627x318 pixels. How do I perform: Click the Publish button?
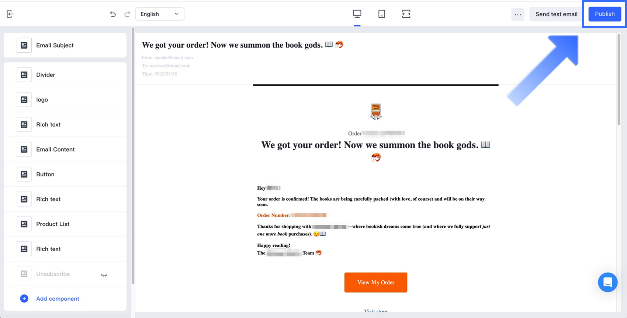[x=605, y=14]
